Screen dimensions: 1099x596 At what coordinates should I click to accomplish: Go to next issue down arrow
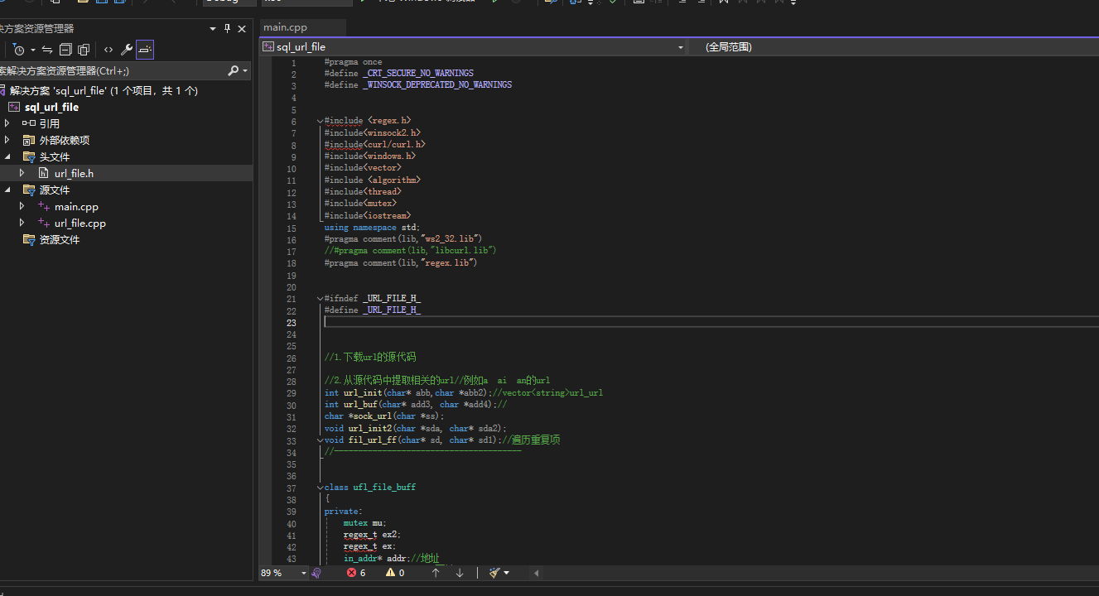tap(460, 573)
